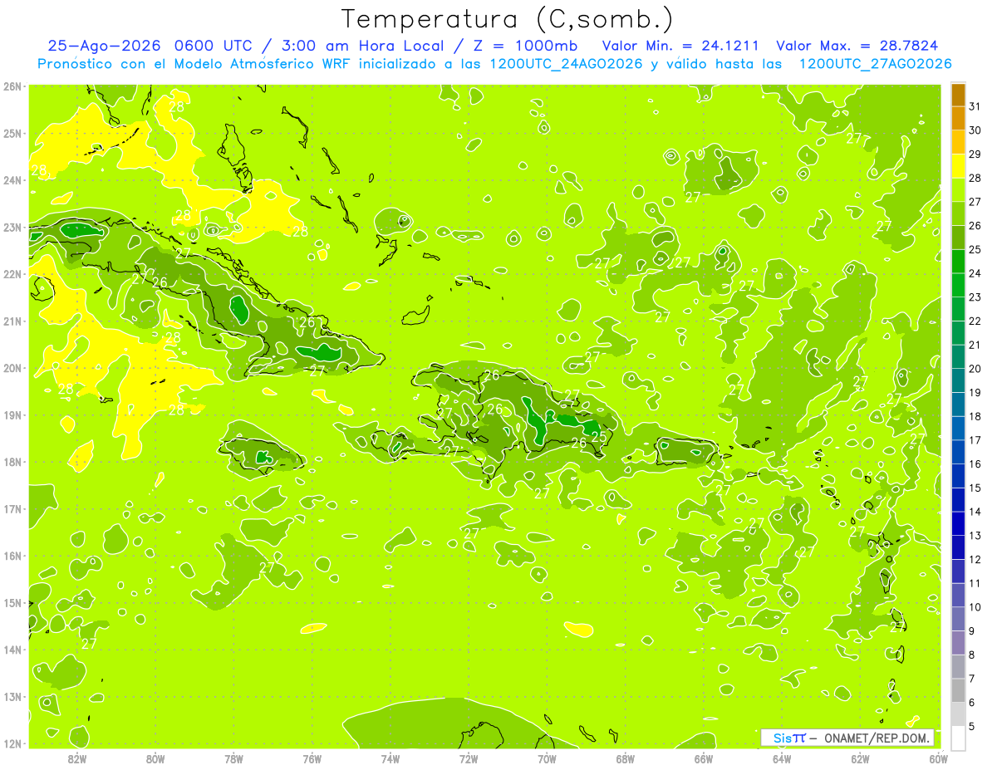Click the brown color bar segment above 31

click(958, 95)
